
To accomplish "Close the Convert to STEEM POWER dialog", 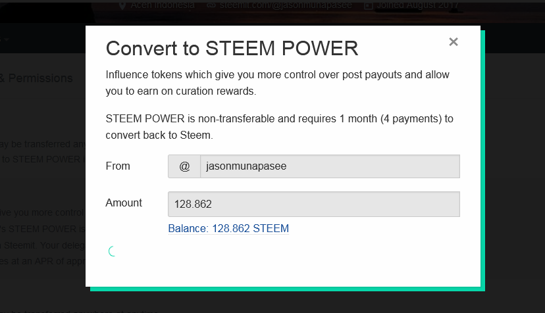I will 454,42.
